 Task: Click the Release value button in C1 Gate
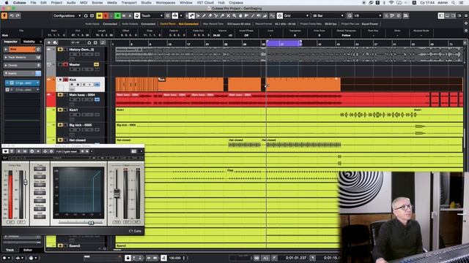point(40,209)
